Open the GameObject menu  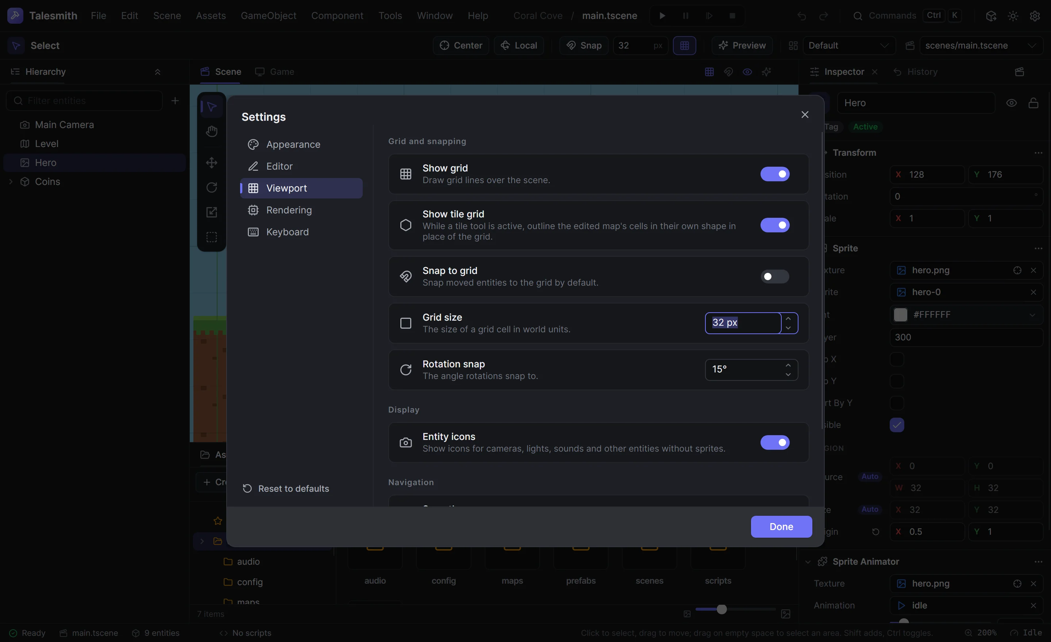pyautogui.click(x=268, y=16)
